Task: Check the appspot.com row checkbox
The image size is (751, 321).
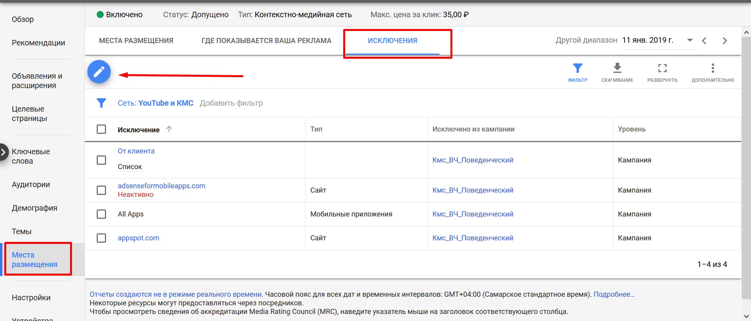Action: 101,238
